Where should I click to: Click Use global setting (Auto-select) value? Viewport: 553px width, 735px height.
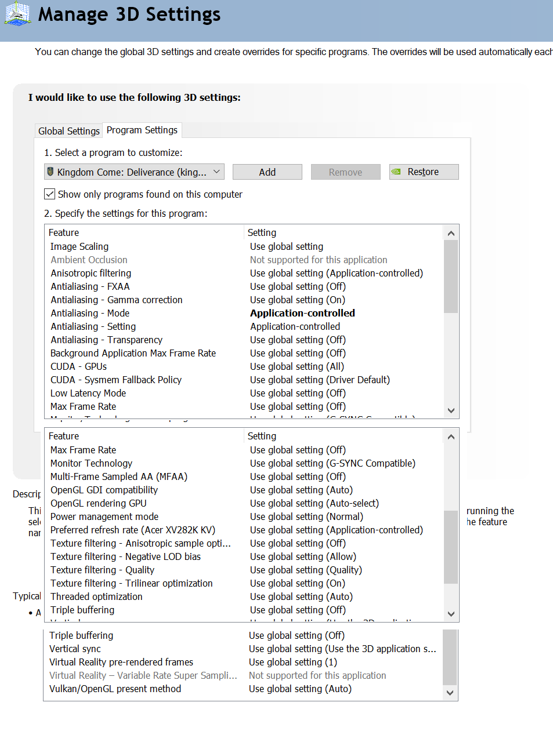[314, 503]
